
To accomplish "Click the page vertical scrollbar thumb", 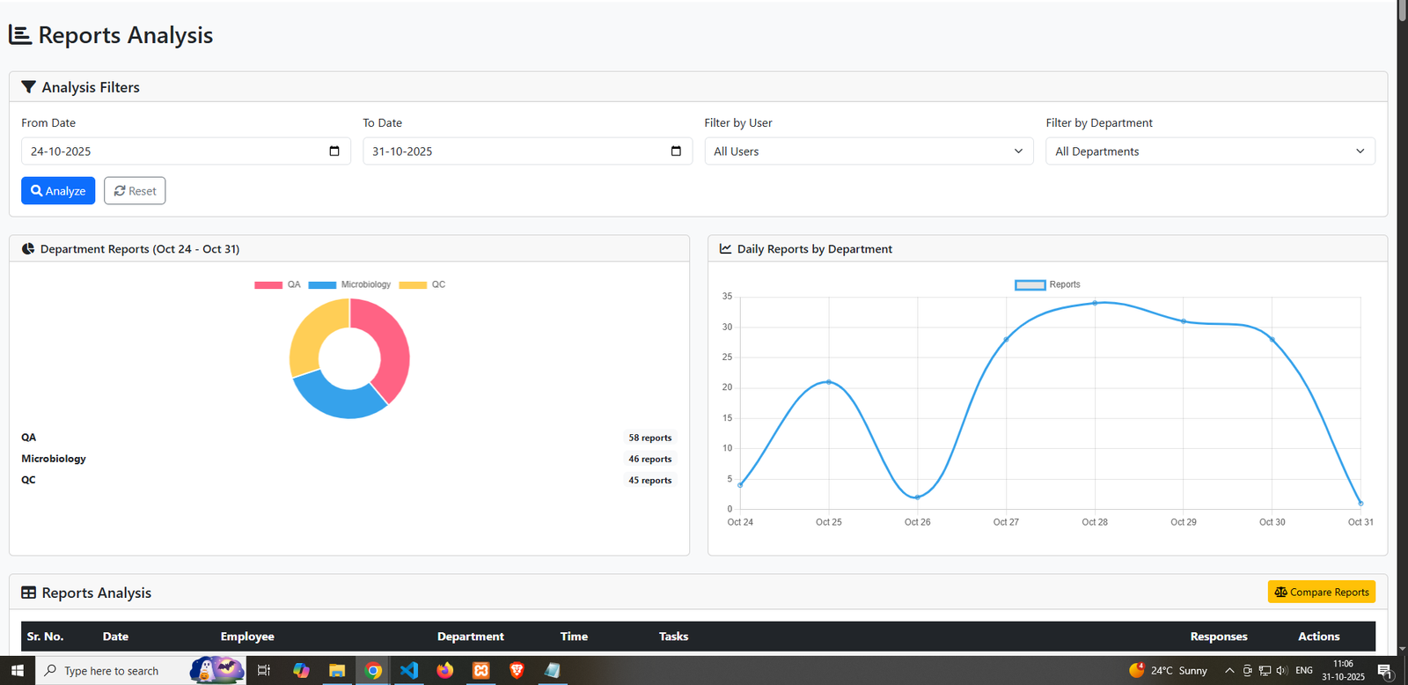I will tap(1403, 11).
